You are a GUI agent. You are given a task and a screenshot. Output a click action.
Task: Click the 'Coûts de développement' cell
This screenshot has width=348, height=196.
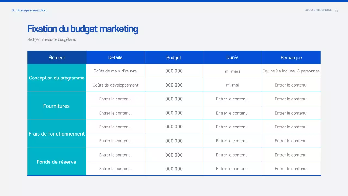115,85
